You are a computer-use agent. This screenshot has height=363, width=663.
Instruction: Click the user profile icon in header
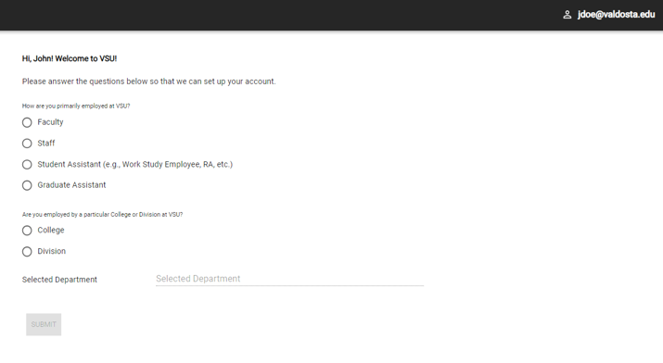click(x=567, y=15)
